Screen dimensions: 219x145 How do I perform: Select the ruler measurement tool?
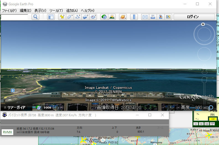(x=134, y=17)
